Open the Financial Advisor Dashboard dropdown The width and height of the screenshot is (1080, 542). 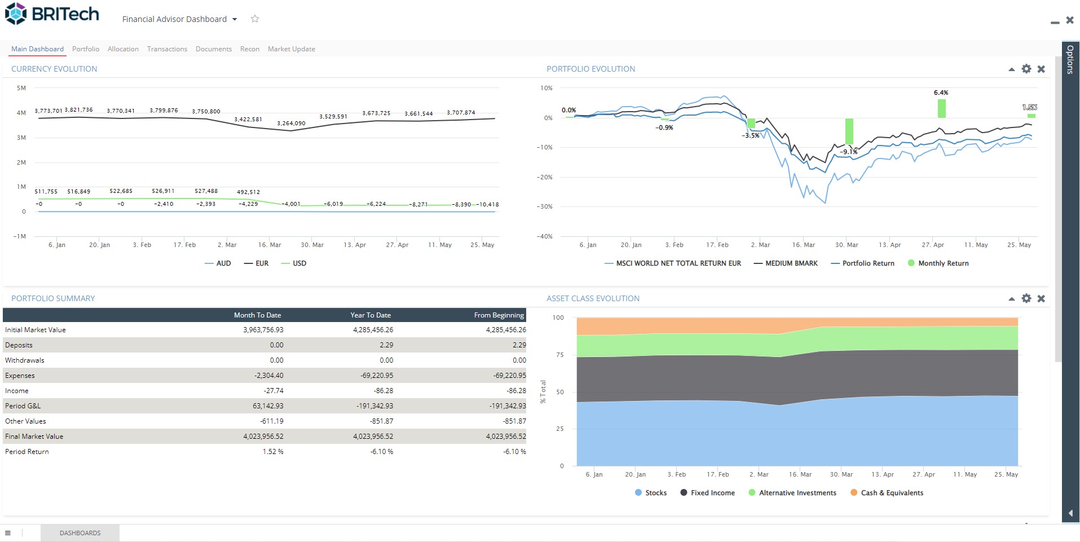point(179,19)
